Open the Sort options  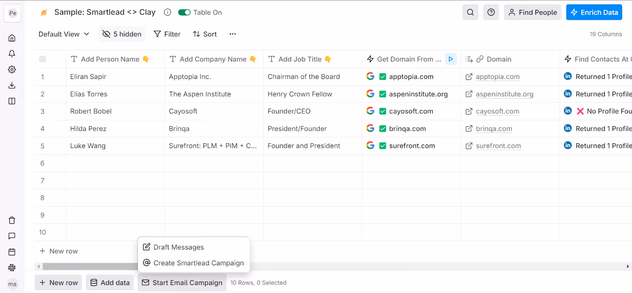205,34
